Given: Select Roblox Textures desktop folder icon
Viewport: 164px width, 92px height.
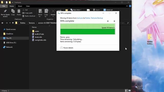Looking at the screenshot, I should [x=150, y=39].
